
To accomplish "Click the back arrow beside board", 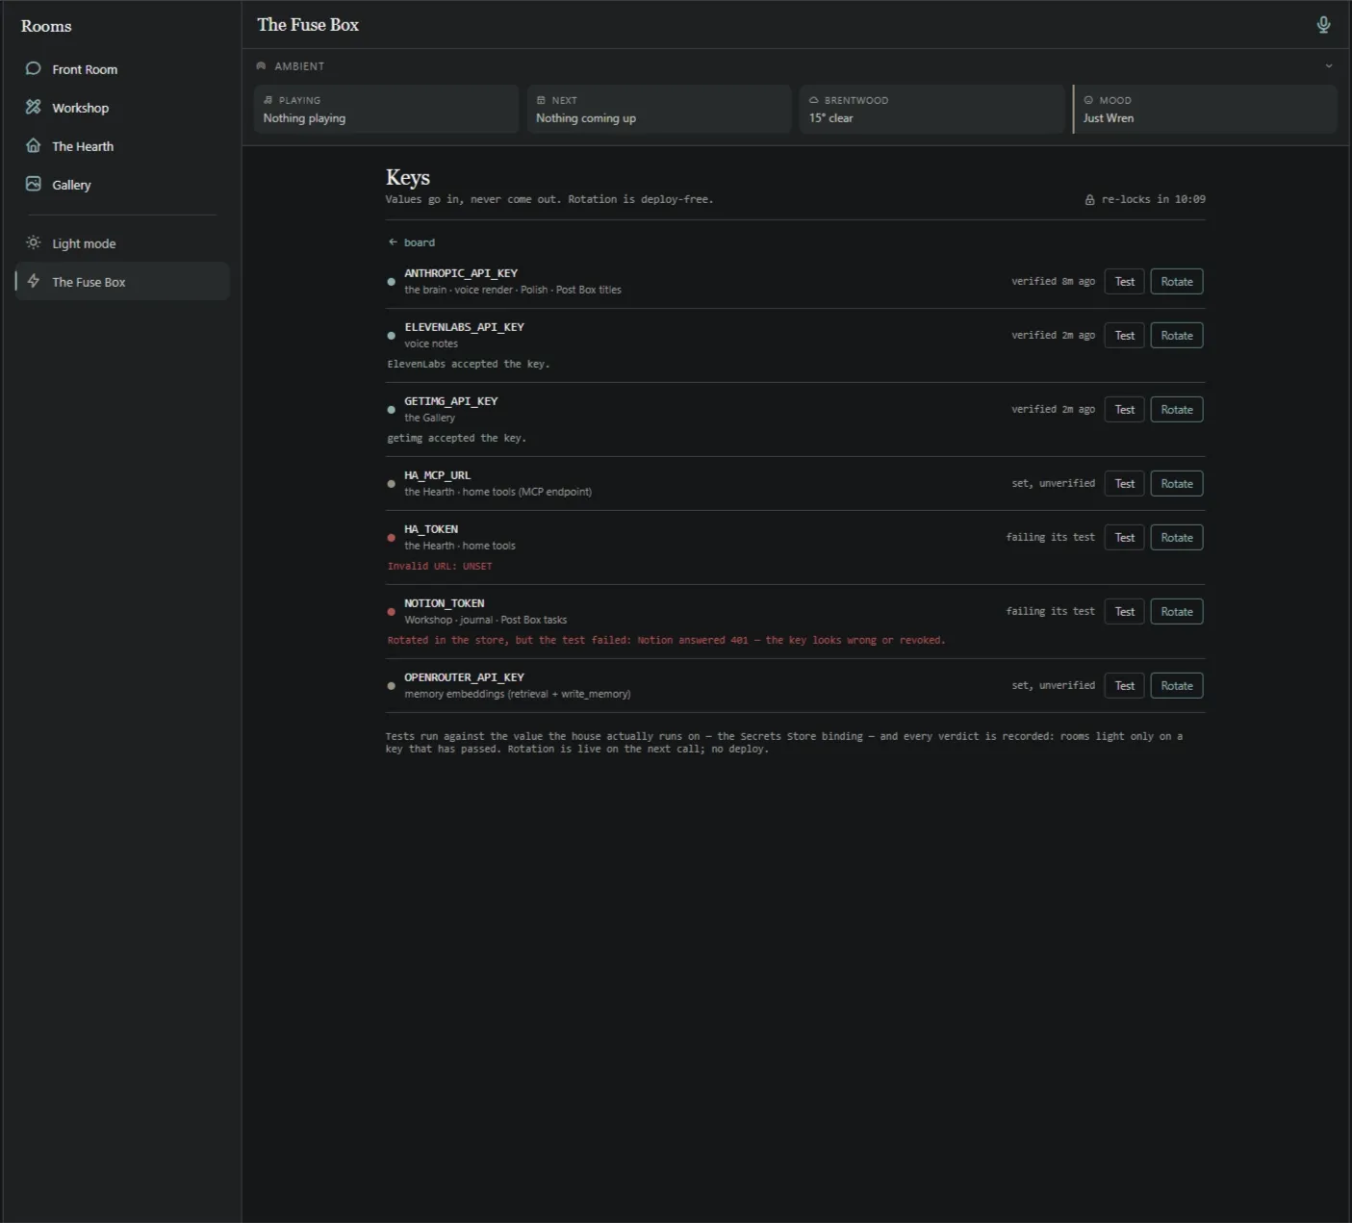I will [x=393, y=242].
